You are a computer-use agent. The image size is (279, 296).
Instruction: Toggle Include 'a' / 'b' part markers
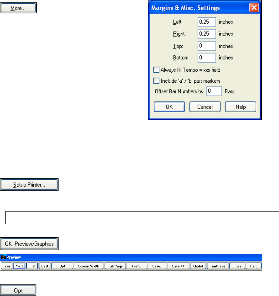(156, 81)
